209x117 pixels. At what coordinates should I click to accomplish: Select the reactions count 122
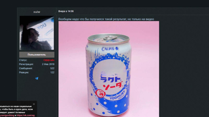pos(52,73)
